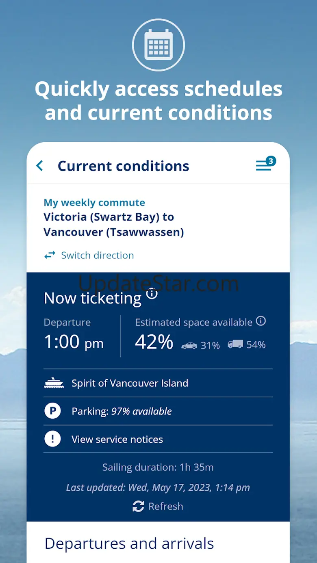Tap info icon next to Estimated space available
Image resolution: width=317 pixels, height=563 pixels.
click(261, 321)
